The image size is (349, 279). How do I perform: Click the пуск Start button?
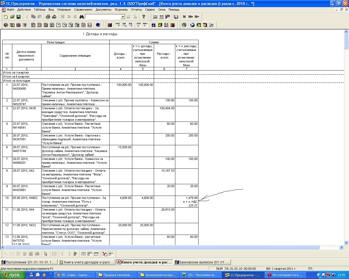click(13, 275)
